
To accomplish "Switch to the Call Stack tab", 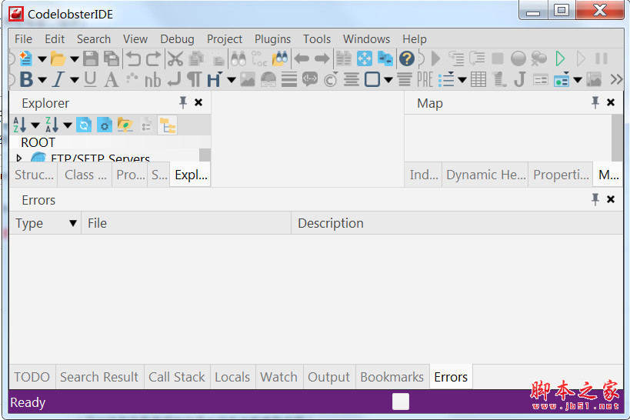I will (177, 377).
